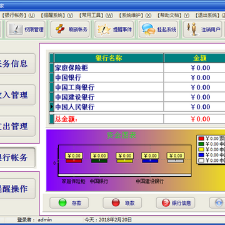Select the 银行帐务 sidebar tab

click(x=17, y=157)
